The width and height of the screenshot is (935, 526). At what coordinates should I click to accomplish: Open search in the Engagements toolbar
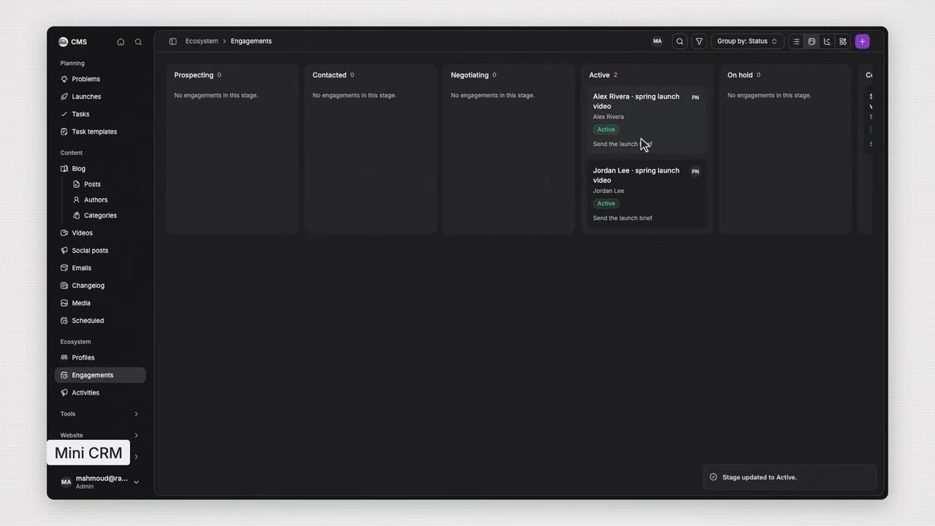tap(680, 42)
